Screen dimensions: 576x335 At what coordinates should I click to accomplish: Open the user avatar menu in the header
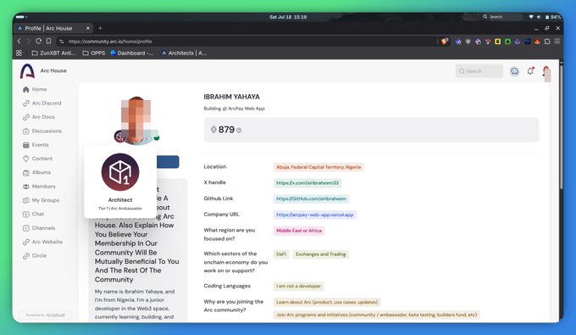[x=546, y=71]
